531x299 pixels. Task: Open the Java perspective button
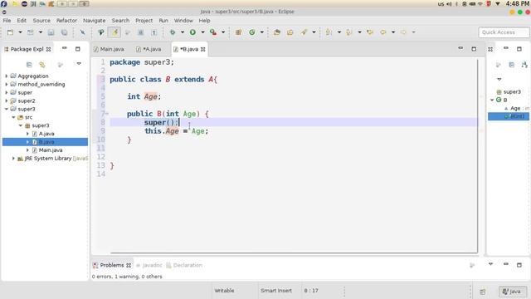point(512,292)
